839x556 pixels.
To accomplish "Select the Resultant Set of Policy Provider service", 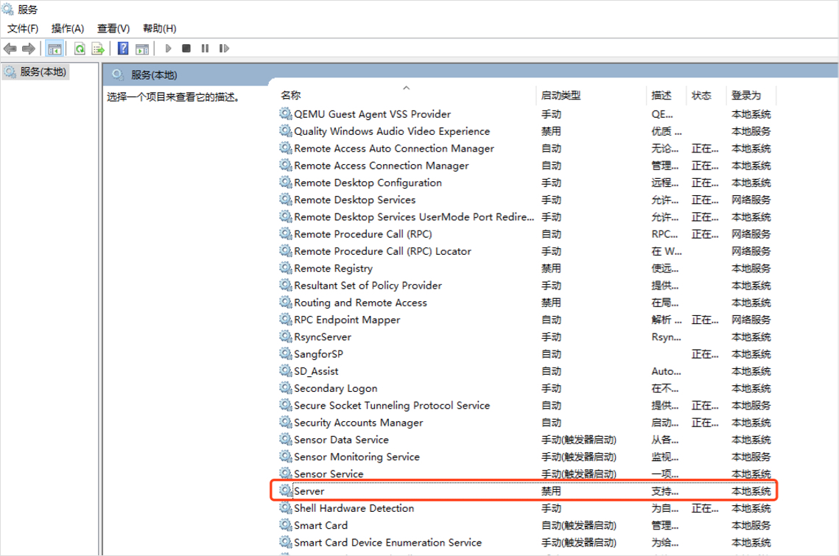I will click(368, 285).
